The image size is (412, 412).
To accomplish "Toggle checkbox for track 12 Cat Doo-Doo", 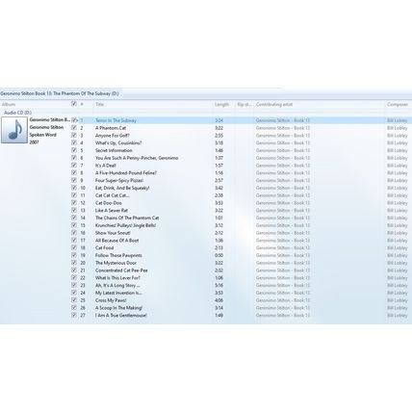I will (74, 203).
